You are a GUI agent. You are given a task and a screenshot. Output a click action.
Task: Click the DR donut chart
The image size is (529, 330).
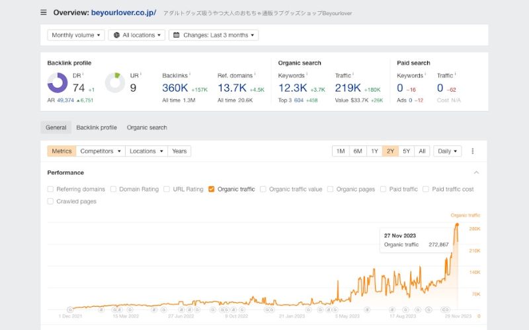coord(58,83)
